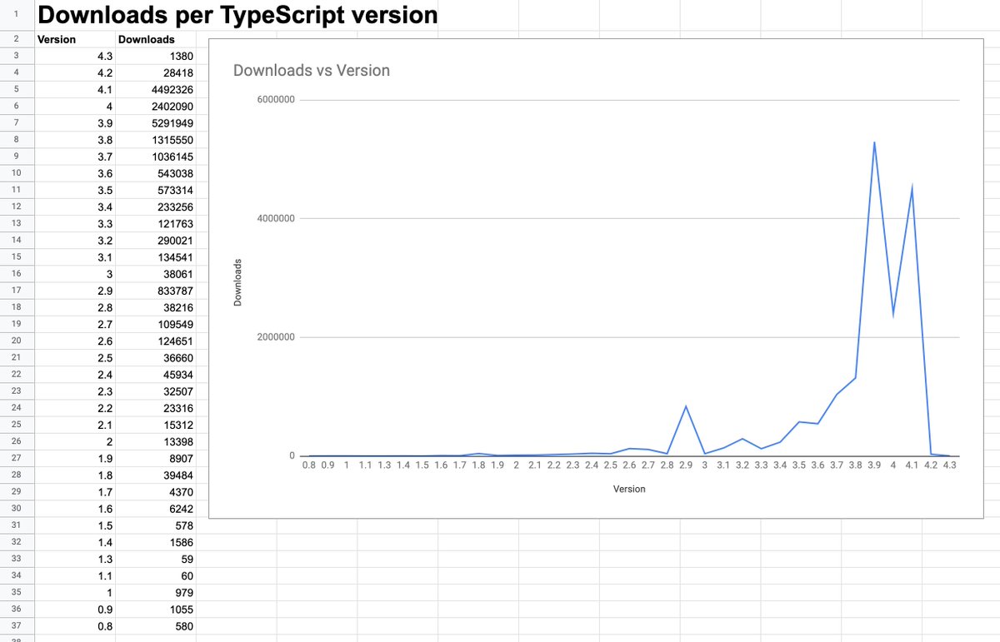Select the version cell 0.8 in column A

click(x=74, y=625)
